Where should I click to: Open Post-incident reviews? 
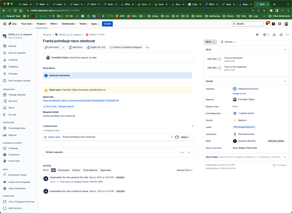19,81
